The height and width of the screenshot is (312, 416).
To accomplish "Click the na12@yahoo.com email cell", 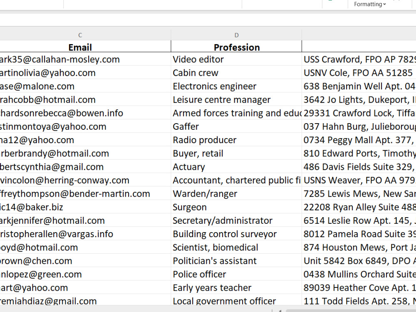I will tap(85, 140).
